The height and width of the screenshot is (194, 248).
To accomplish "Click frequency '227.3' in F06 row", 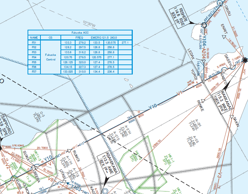I will (82, 67).
